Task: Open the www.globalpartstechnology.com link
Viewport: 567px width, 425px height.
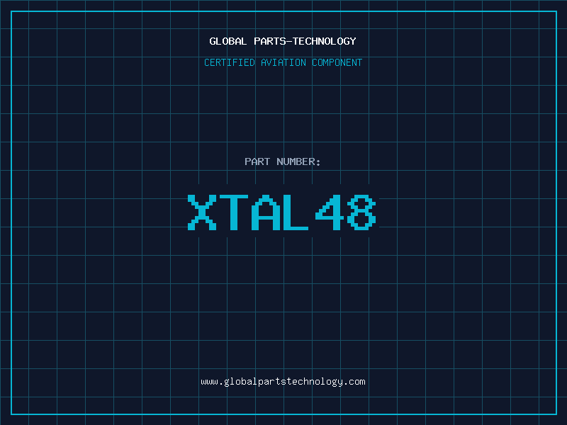Action: tap(283, 382)
